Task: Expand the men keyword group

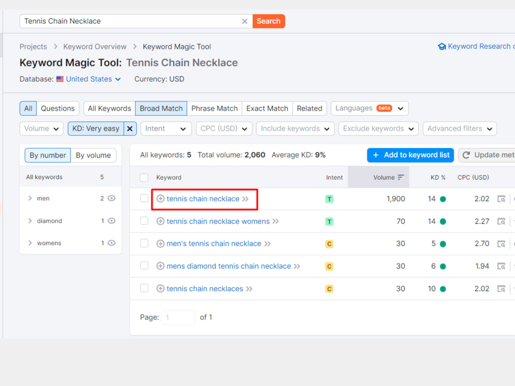Action: coord(30,198)
